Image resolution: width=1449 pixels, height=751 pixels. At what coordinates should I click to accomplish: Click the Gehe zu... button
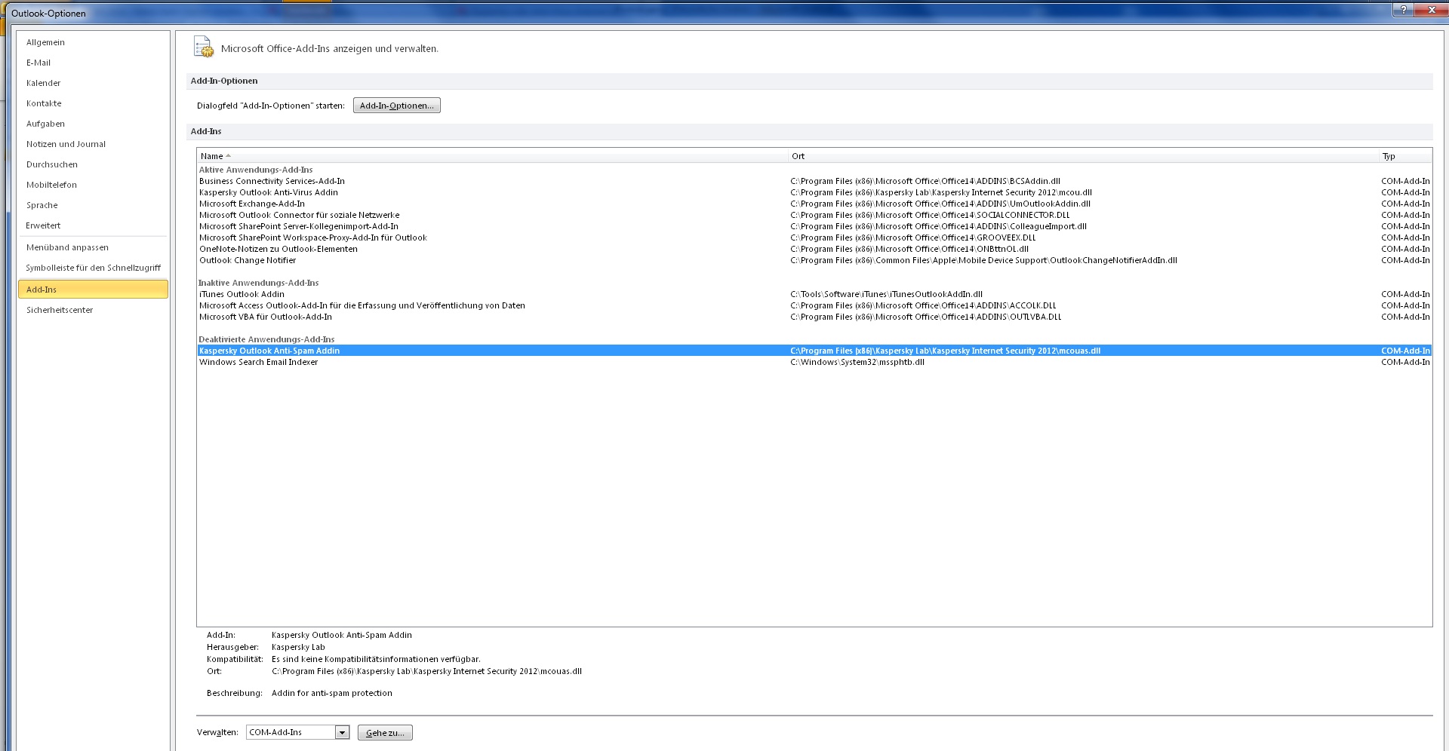pyautogui.click(x=385, y=733)
